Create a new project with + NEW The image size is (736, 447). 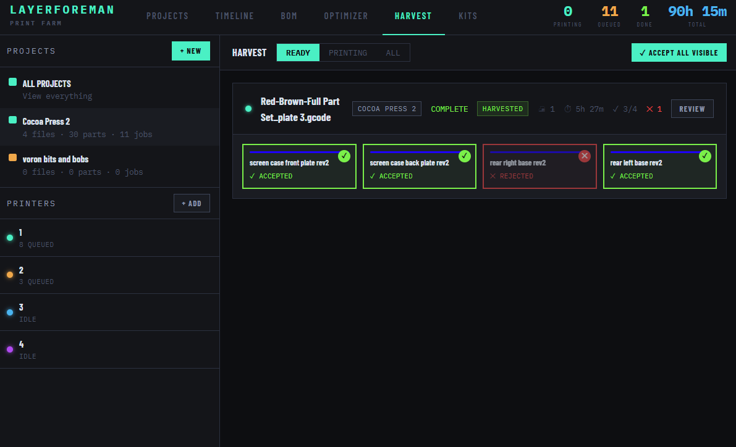click(190, 51)
